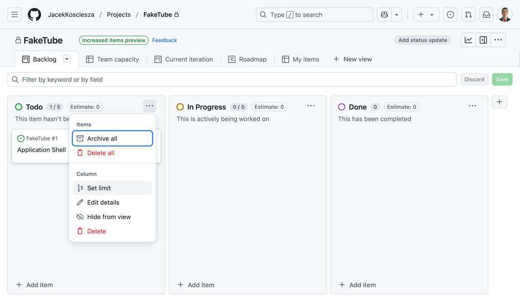This screenshot has height=298, width=520.
Task: Click the green Todo status circle
Action: 19,107
